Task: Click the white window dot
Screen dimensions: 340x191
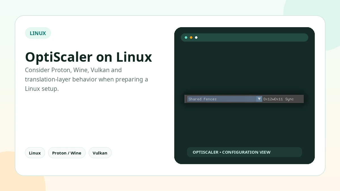Action: point(196,37)
